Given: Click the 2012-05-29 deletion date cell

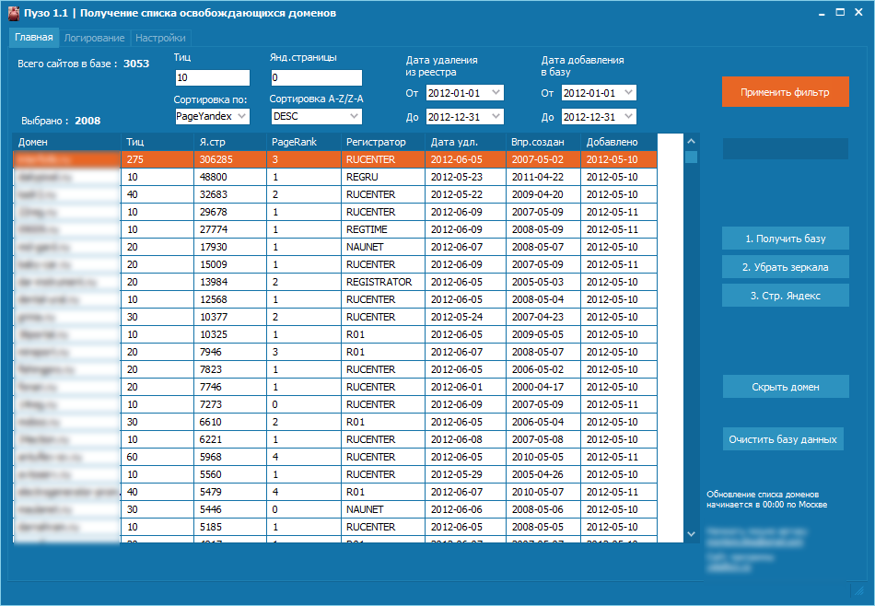Looking at the screenshot, I should pyautogui.click(x=465, y=474).
